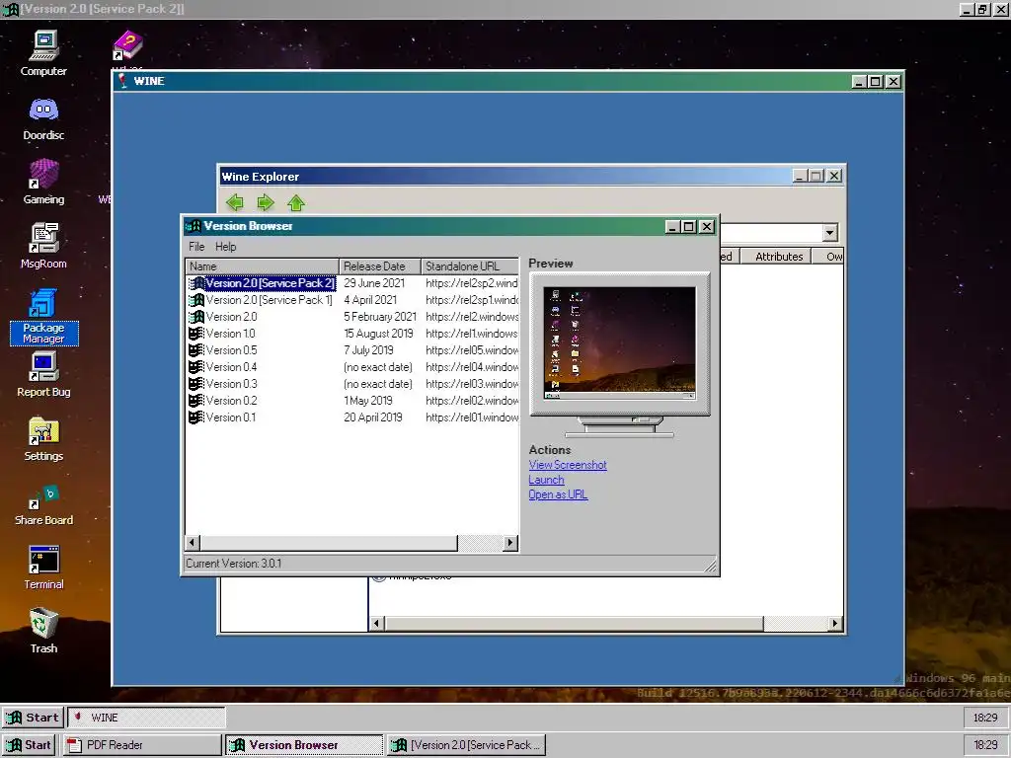Click the Standalone URL column header
The image size is (1011, 758).
pos(470,266)
